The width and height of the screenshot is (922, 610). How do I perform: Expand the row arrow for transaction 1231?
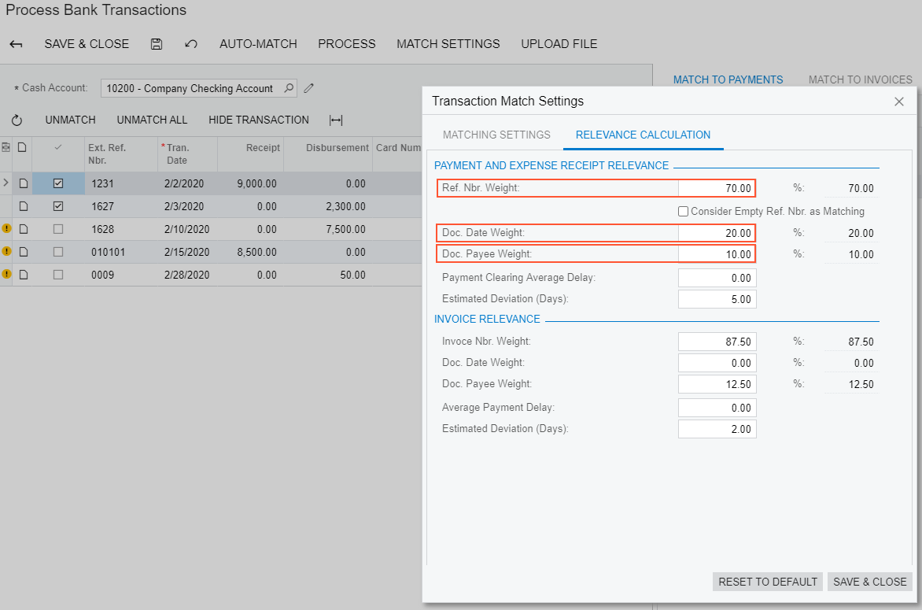tap(6, 183)
